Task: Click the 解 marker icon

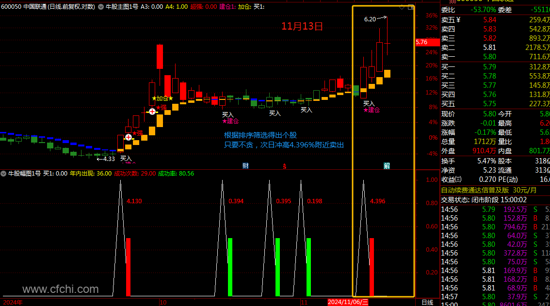Action: [x=387, y=166]
